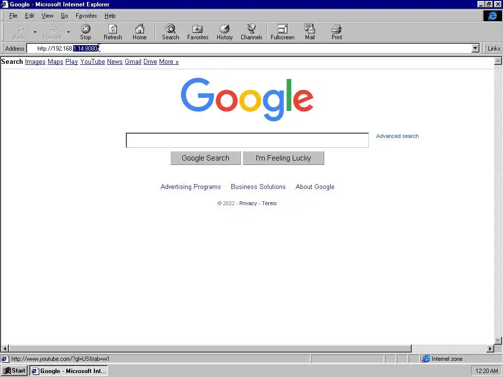Open the Maps link
503x377 pixels.
(x=56, y=61)
